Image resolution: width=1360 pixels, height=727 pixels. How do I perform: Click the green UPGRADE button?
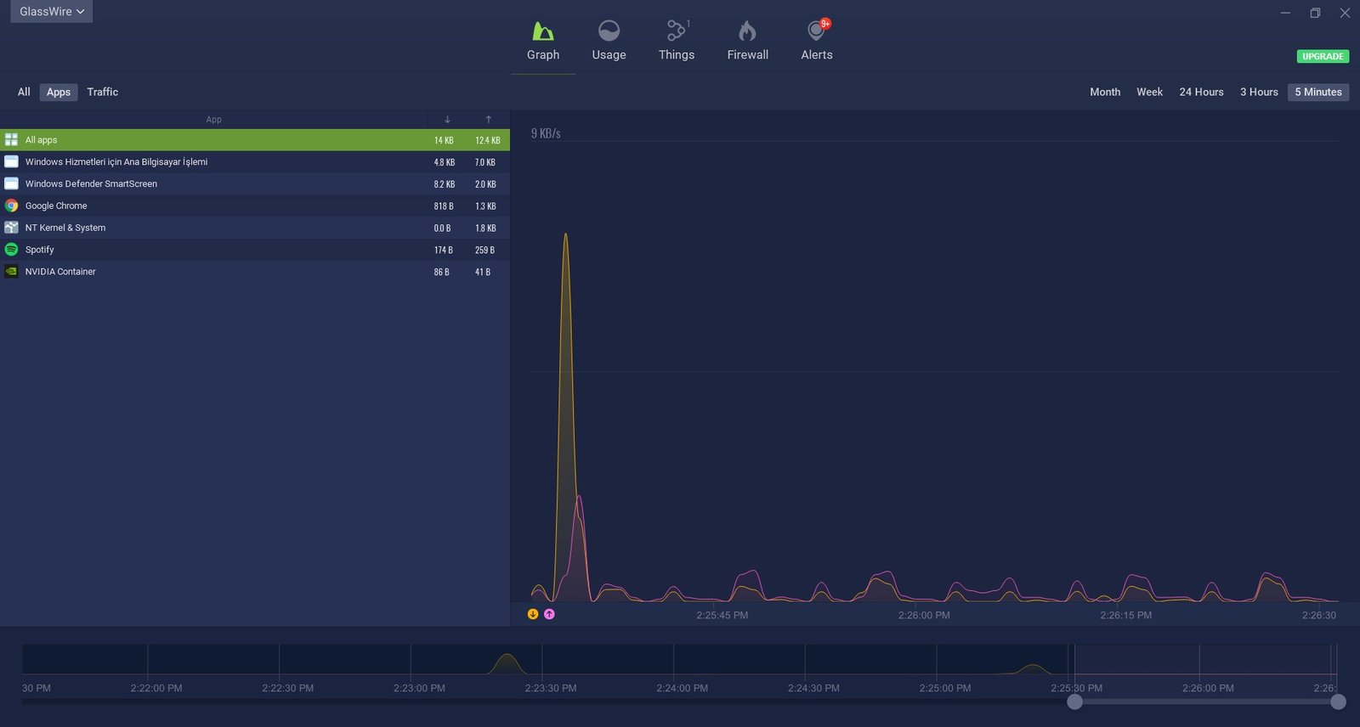[x=1323, y=56]
